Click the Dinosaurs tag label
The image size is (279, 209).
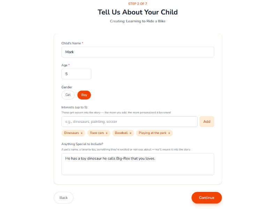pyautogui.click(x=71, y=133)
